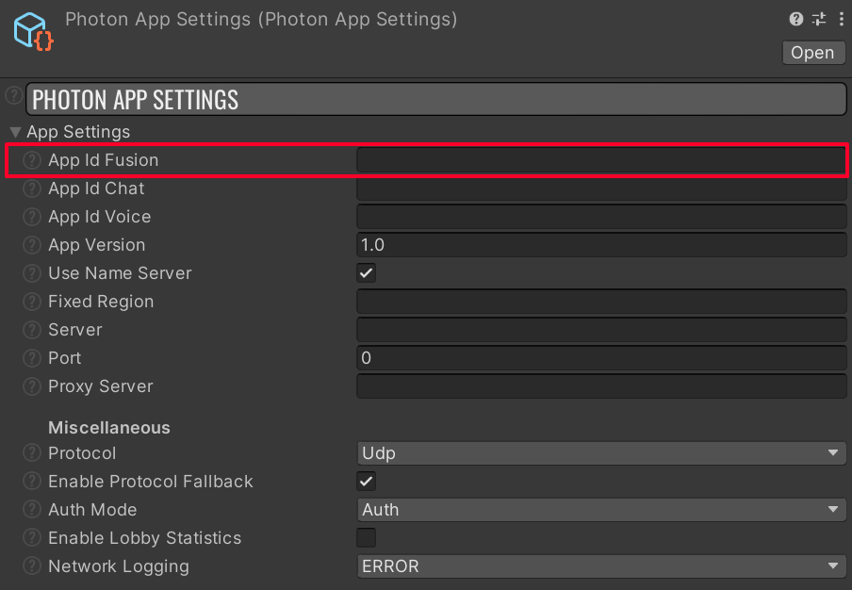Click the Port field showing 0

[601, 358]
